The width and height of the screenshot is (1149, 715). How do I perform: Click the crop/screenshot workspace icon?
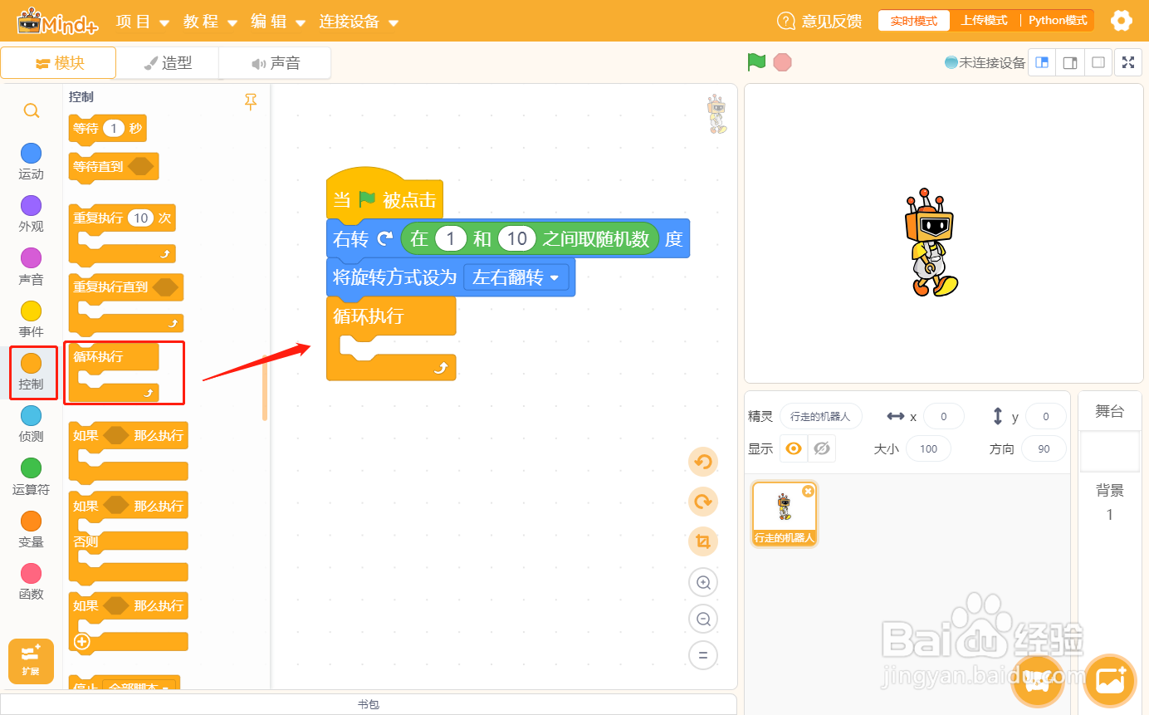[703, 541]
